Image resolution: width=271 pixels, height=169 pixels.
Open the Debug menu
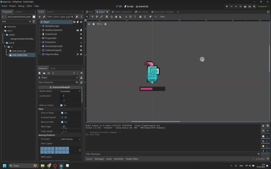point(21,6)
